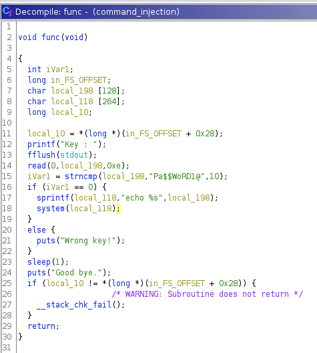The height and width of the screenshot is (353, 317).
Task: Select the sleep function call
Action: [39, 262]
